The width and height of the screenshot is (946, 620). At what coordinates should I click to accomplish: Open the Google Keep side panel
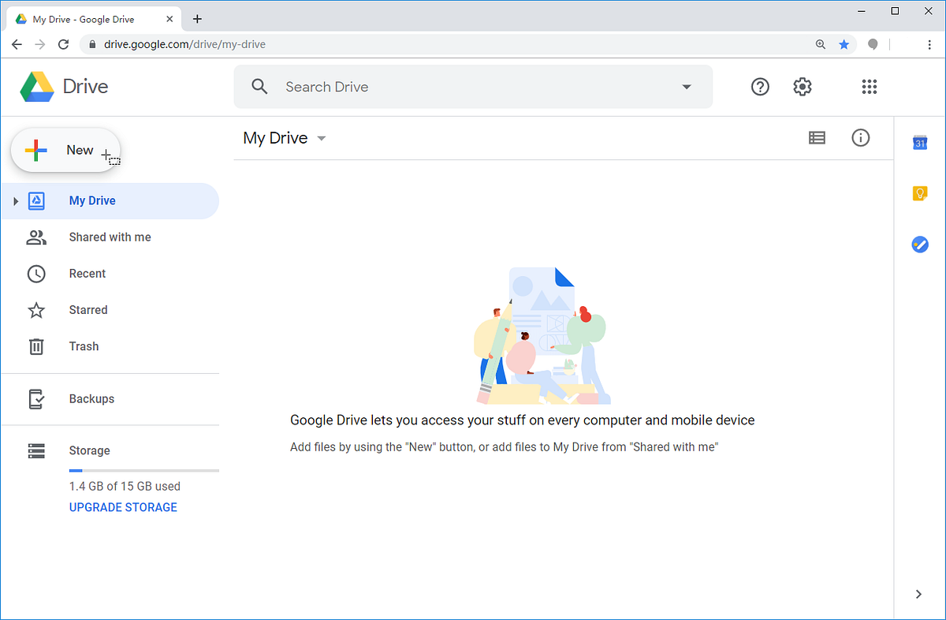point(920,193)
